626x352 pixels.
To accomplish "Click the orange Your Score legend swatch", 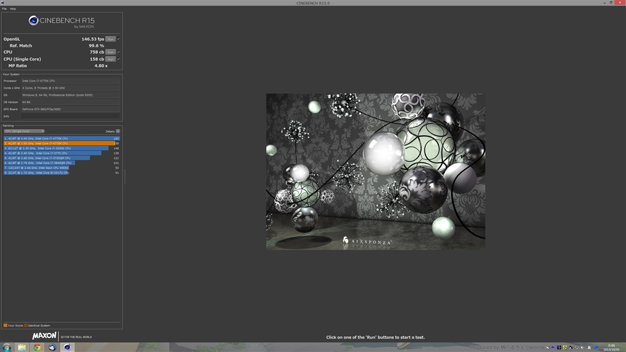I will click(6, 325).
